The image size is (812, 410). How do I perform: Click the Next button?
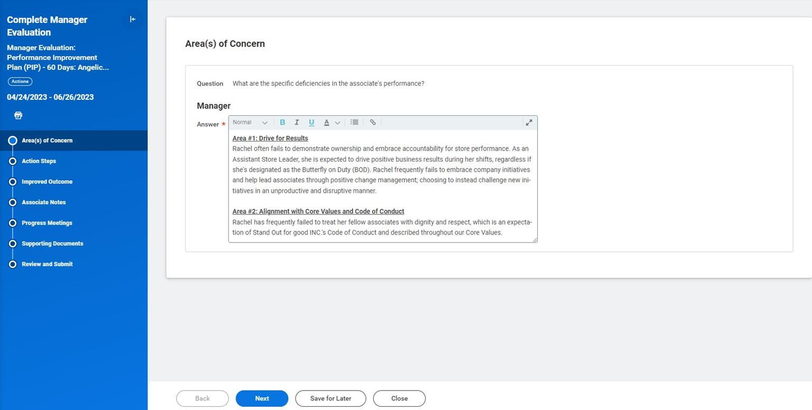click(x=262, y=398)
